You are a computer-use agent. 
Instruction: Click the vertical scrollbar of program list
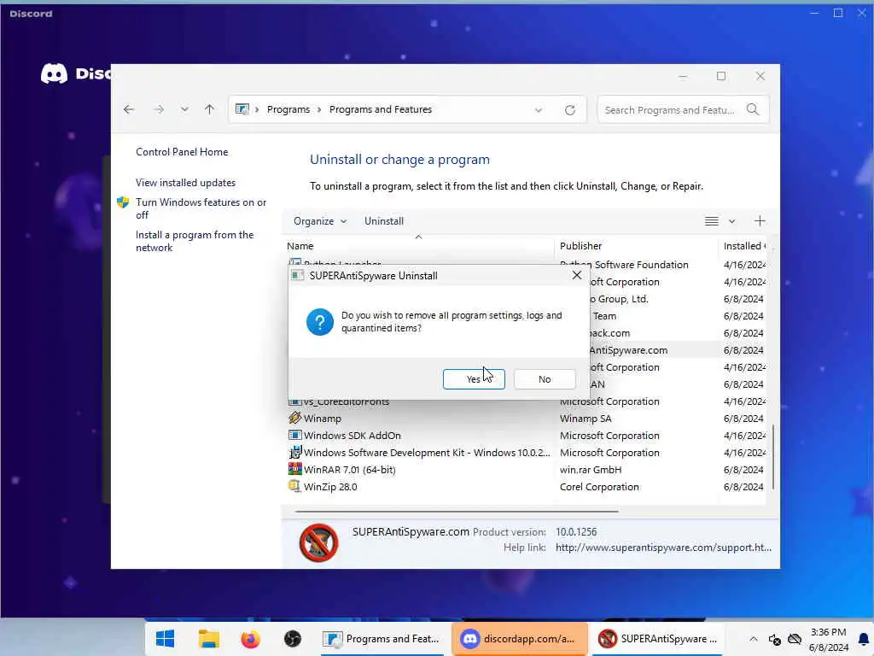click(773, 458)
